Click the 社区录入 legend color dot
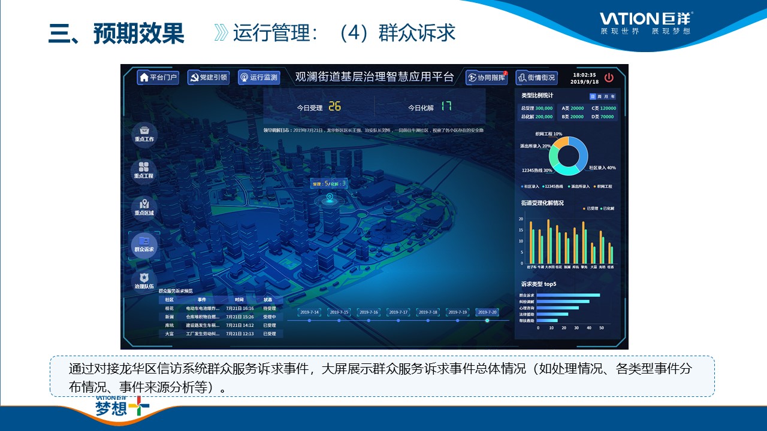This screenshot has height=431, width=767. (x=523, y=187)
